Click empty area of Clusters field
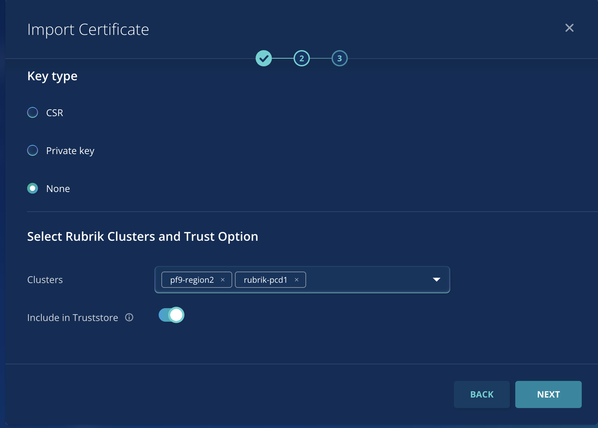 tap(366, 280)
